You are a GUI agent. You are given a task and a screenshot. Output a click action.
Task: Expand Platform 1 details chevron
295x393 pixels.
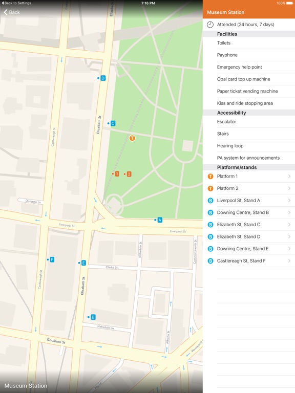289,177
